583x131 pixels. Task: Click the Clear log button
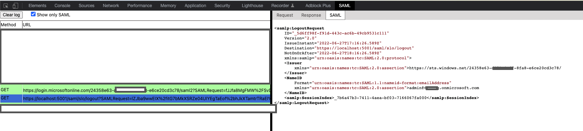pos(11,15)
